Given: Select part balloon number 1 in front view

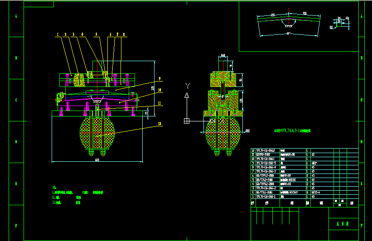Looking at the screenshot, I should [x=58, y=34].
